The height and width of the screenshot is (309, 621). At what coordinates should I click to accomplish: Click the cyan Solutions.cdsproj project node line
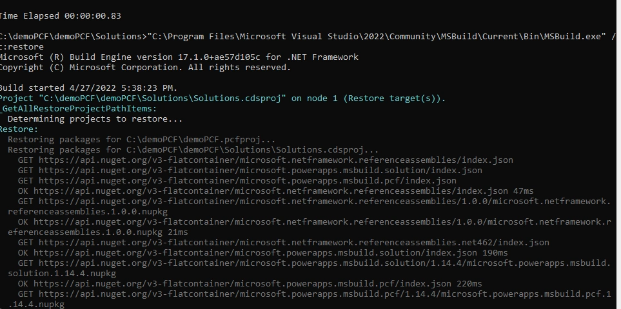pyautogui.click(x=222, y=98)
